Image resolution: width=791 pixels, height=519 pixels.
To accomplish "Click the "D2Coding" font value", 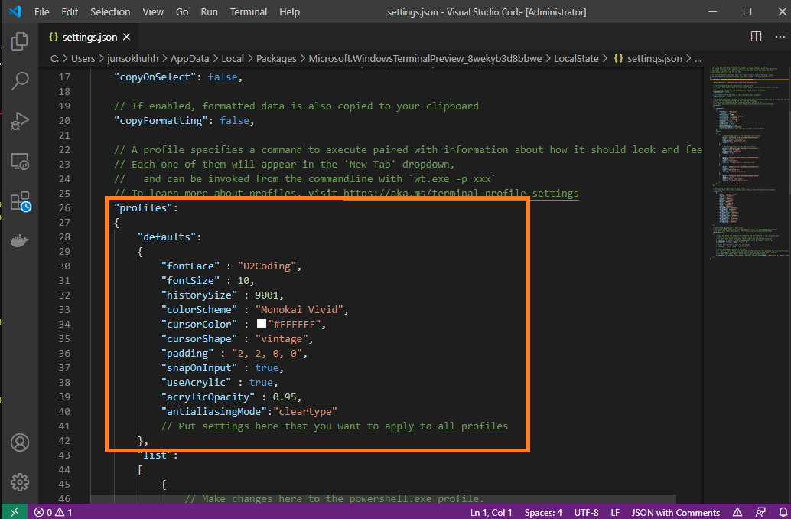I will click(267, 266).
